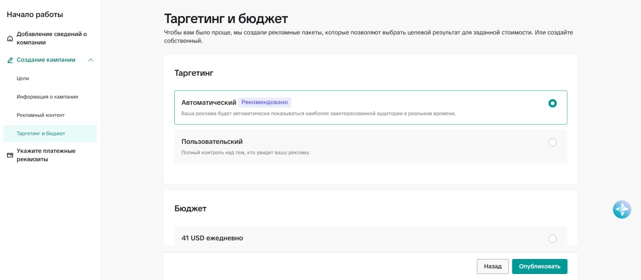This screenshot has width=641, height=280.
Task: Select the Автоматический targeting radio button
Action: (552, 103)
